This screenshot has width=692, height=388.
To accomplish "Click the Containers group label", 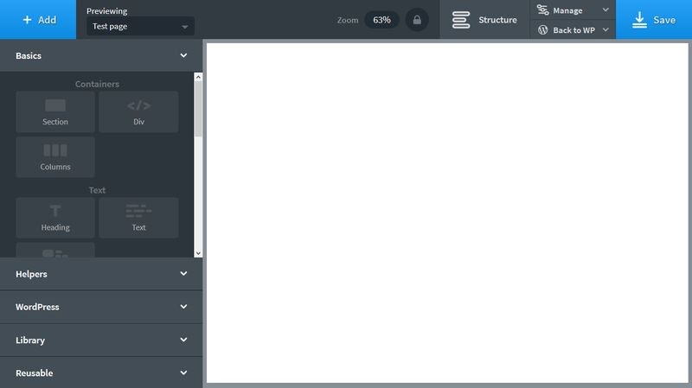I will coord(97,84).
